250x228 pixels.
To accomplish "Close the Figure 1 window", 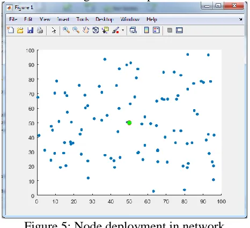I will coord(234,6).
